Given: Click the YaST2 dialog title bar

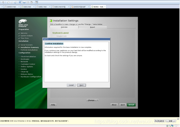Looking at the screenshot, I should (x=76, y=39).
